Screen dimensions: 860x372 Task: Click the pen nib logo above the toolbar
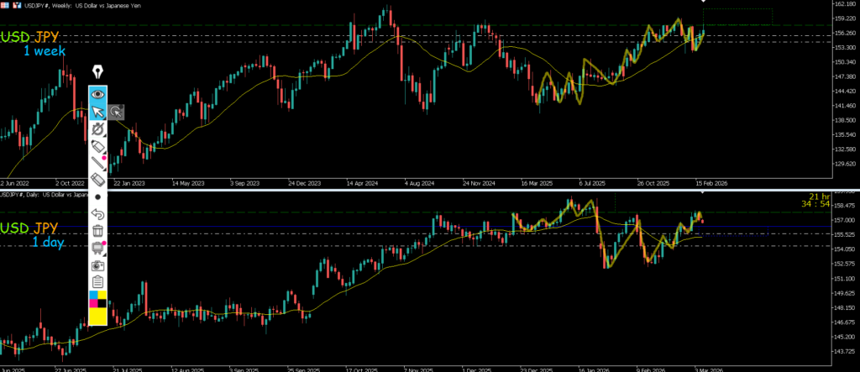(97, 71)
